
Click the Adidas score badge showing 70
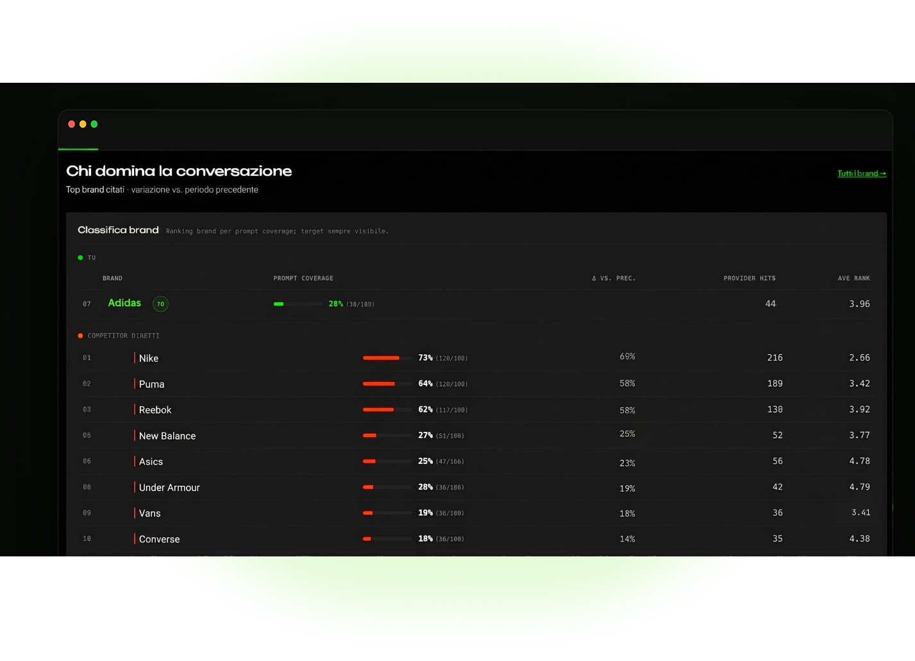(160, 304)
